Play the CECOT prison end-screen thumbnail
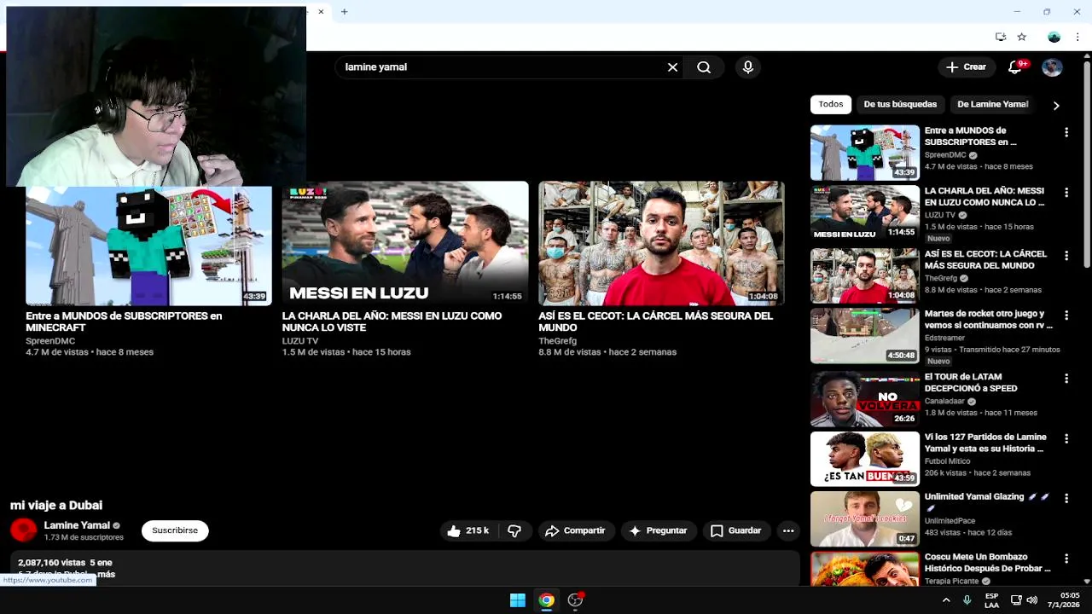 (661, 244)
